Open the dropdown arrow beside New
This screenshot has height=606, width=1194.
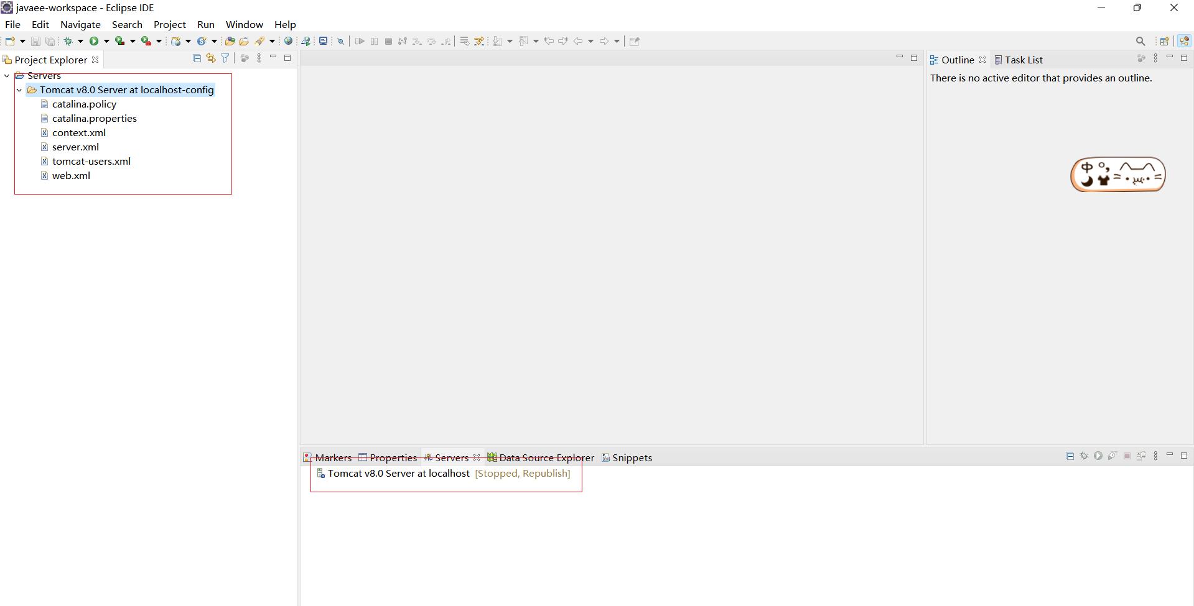tap(22, 41)
